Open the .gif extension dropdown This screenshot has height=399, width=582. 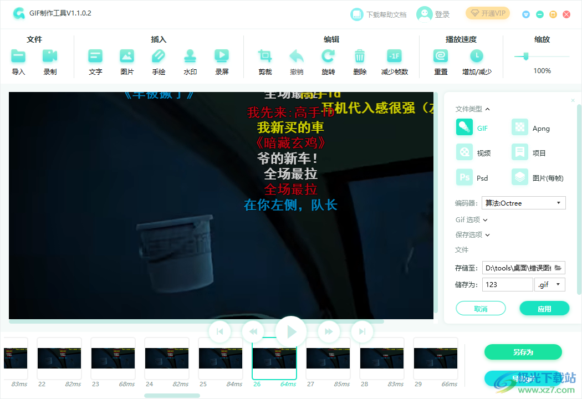click(550, 285)
